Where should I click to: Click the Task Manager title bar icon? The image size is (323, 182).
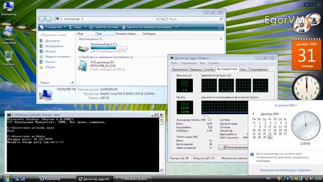(x=172, y=58)
